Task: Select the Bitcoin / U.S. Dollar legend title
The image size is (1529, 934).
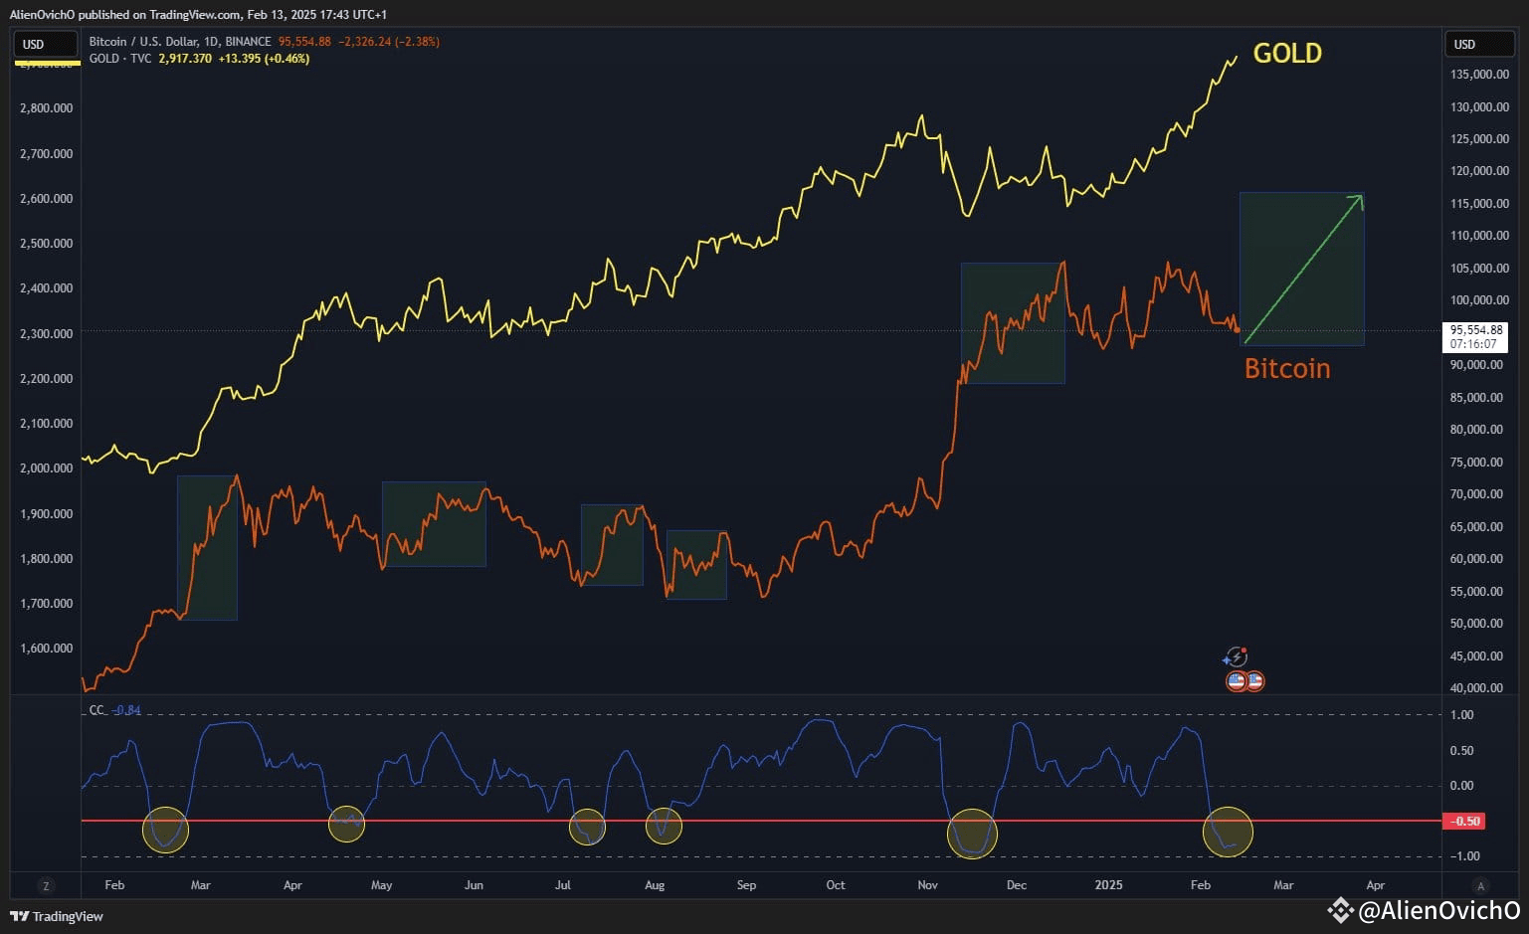Action: pyautogui.click(x=180, y=42)
